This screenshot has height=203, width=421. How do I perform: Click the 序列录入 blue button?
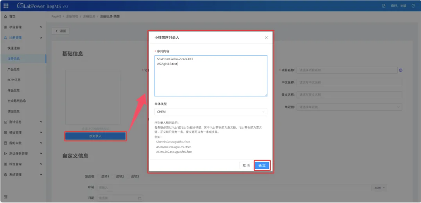click(x=95, y=136)
